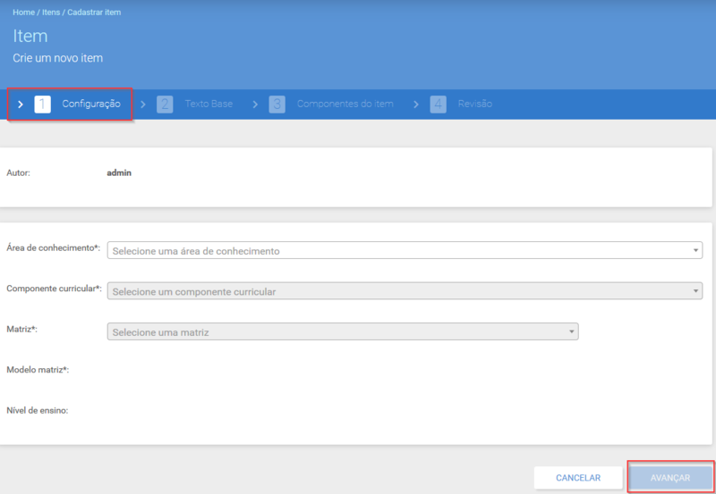Click the step 1 number badge

42,105
